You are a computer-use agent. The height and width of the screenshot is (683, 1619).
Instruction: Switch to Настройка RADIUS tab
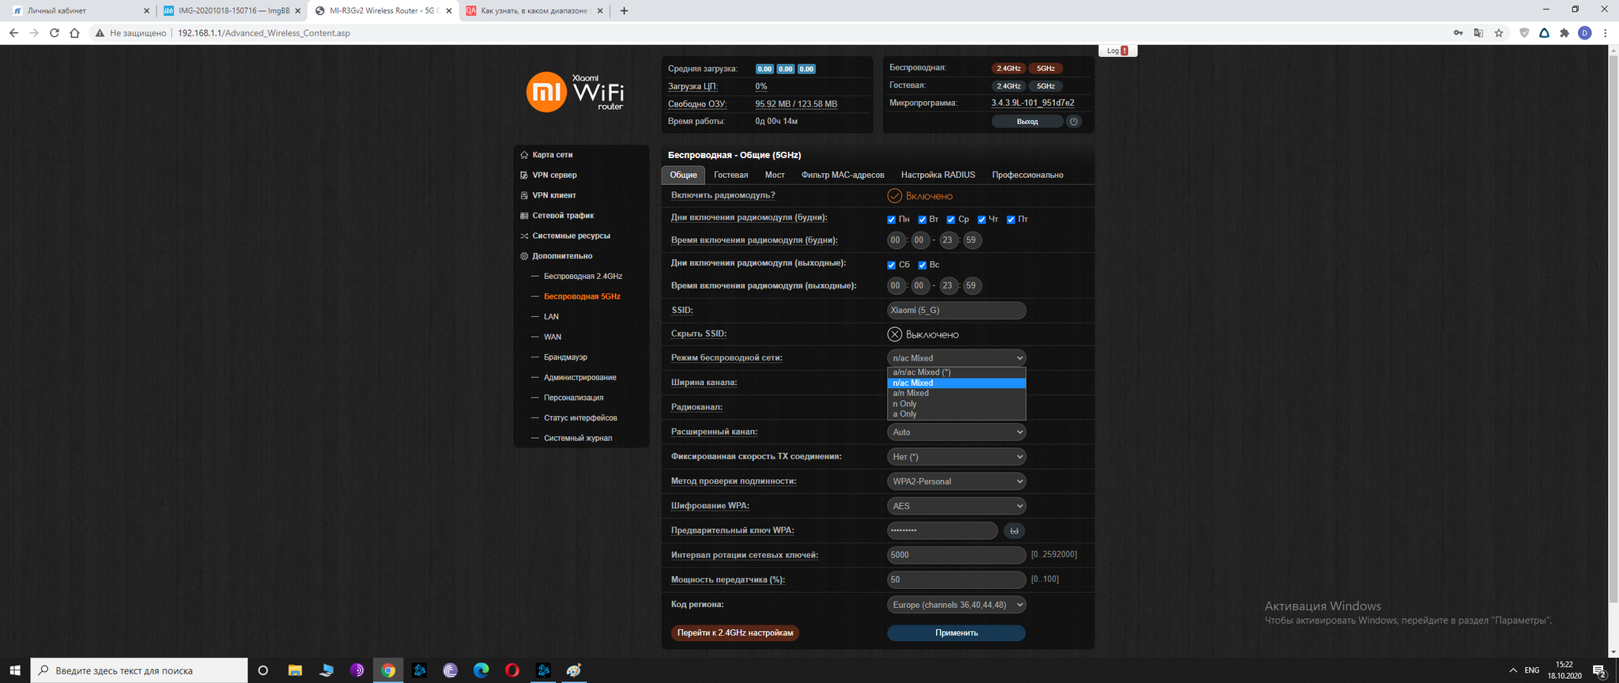tap(938, 175)
